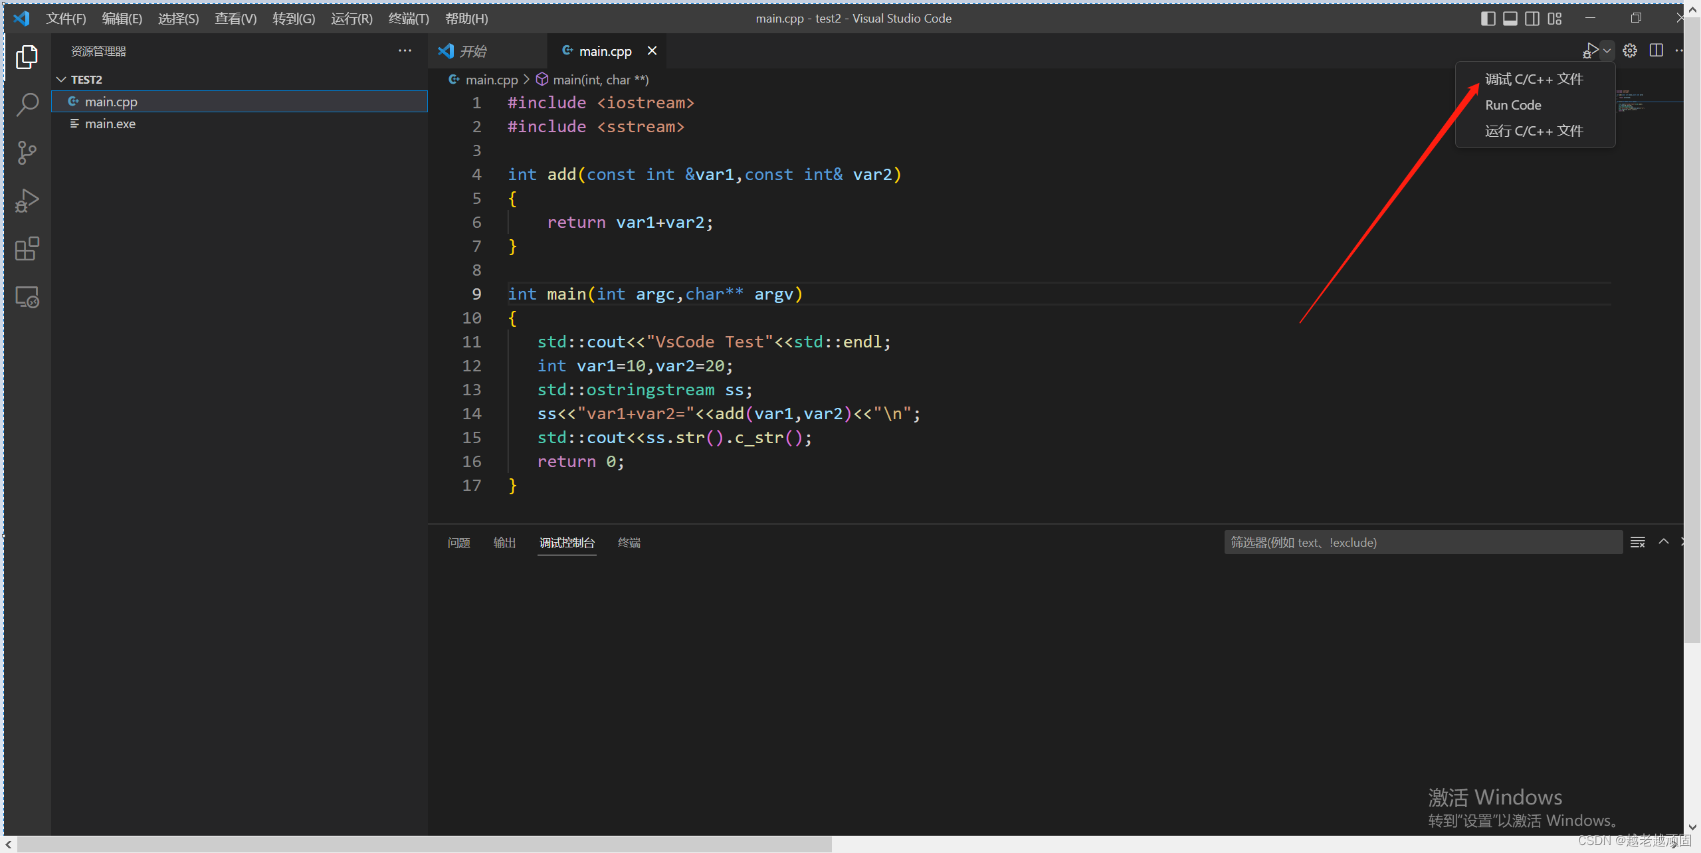Click the debug console filter input field

point(1423,542)
